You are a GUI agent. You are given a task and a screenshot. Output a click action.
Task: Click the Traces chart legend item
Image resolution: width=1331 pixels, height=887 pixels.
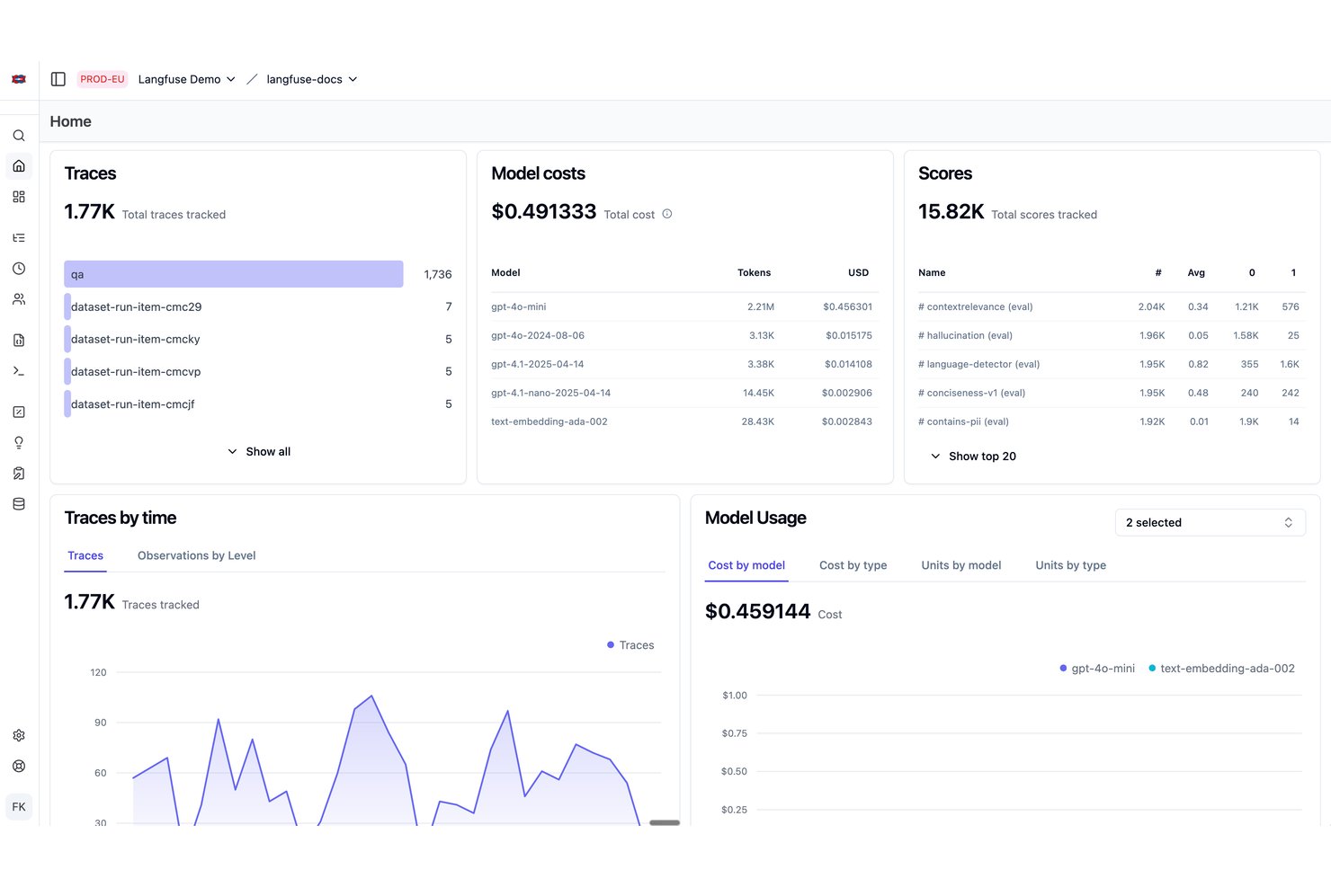tap(630, 645)
